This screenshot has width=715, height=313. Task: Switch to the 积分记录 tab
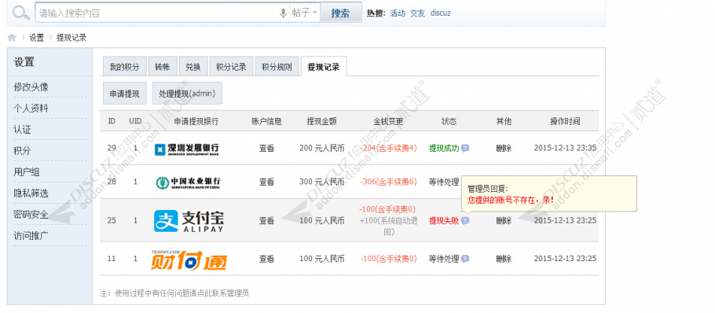[x=231, y=67]
